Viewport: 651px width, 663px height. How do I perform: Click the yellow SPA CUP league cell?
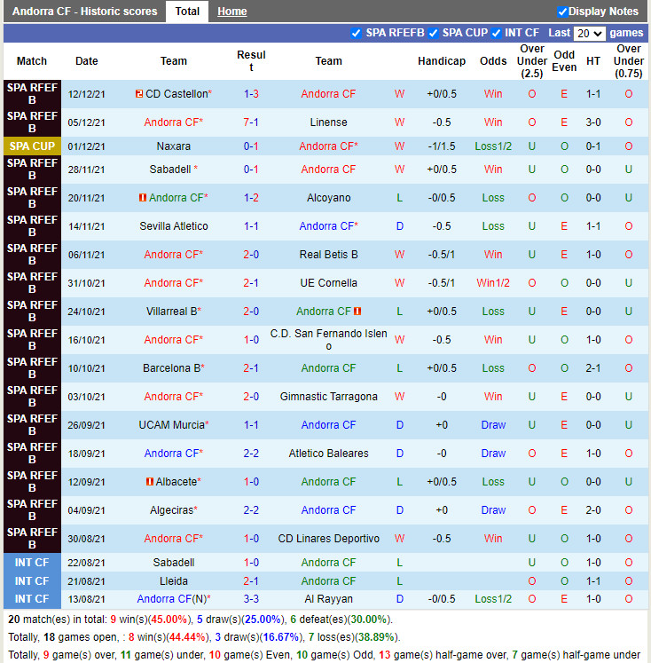click(32, 146)
